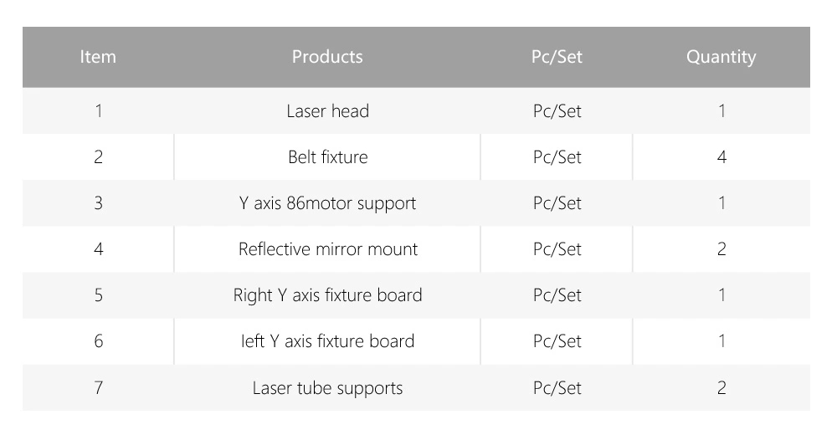
Task: Select item number 5 in the Item column
Action: [98, 294]
